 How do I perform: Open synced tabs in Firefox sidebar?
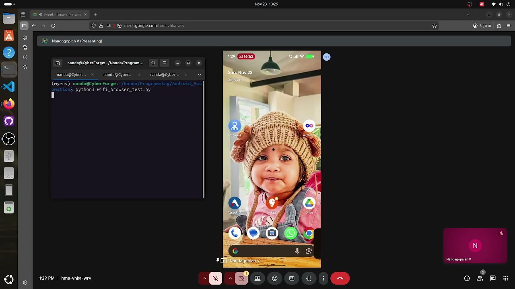(25, 47)
